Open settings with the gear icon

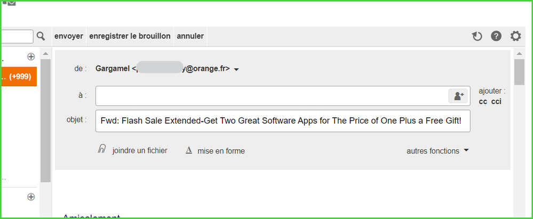pyautogui.click(x=515, y=36)
